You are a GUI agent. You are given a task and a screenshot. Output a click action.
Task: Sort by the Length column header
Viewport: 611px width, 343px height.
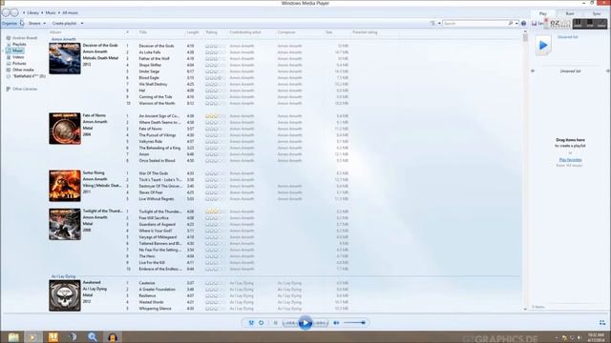[193, 32]
